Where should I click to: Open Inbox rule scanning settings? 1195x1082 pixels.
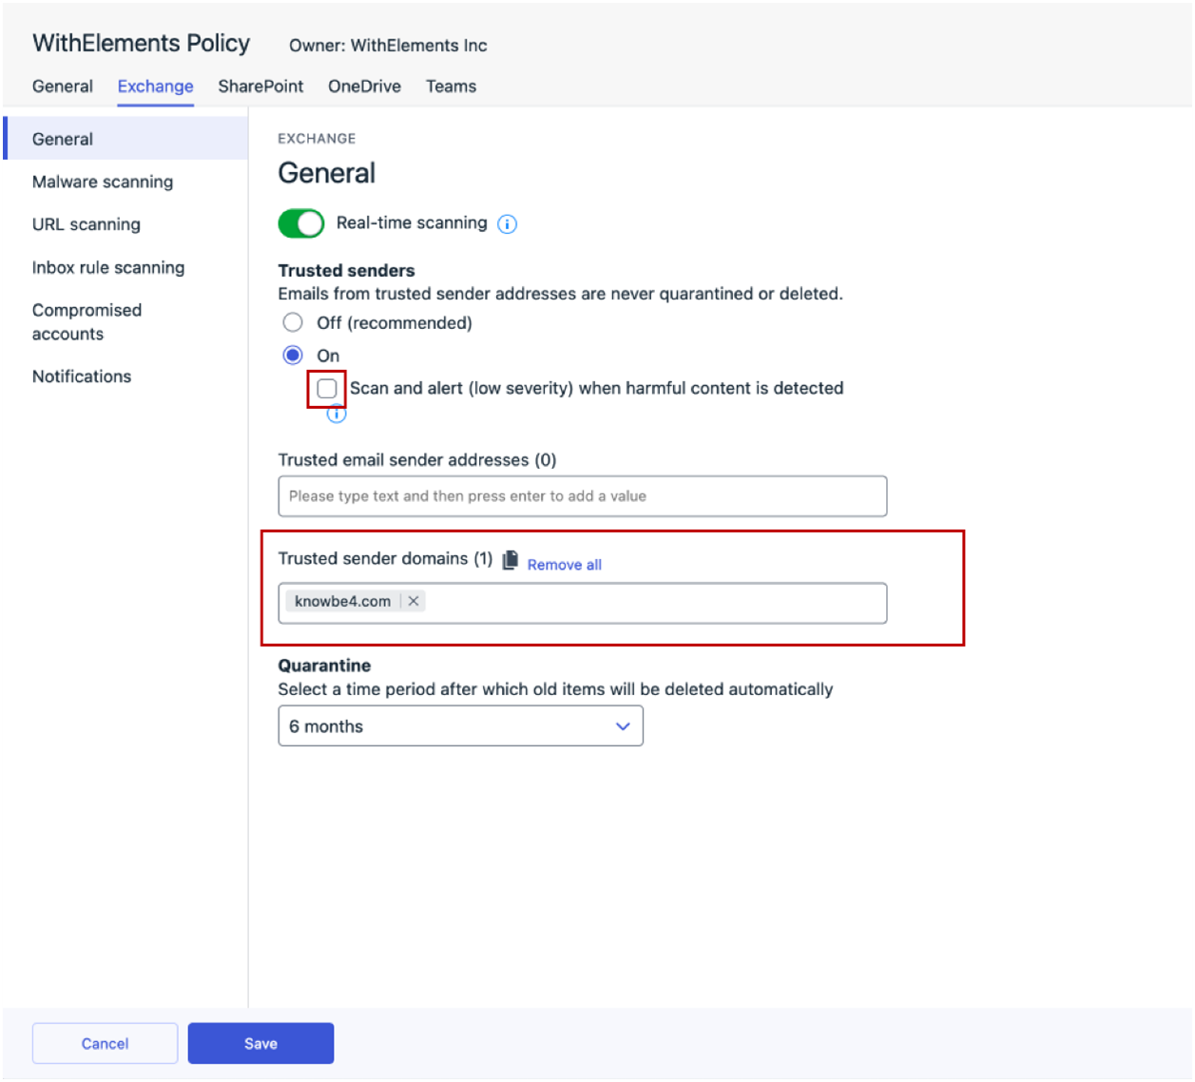pyautogui.click(x=108, y=268)
